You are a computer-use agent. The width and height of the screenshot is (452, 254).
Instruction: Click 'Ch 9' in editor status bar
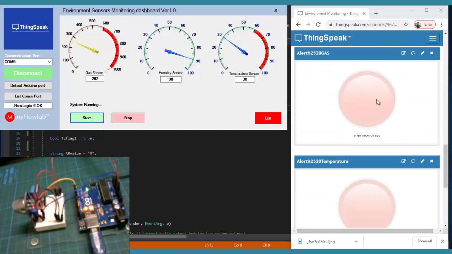266,245
